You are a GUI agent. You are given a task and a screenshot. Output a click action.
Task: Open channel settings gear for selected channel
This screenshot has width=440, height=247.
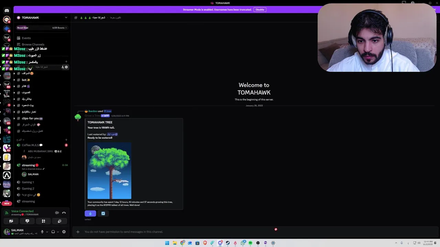(x=66, y=67)
